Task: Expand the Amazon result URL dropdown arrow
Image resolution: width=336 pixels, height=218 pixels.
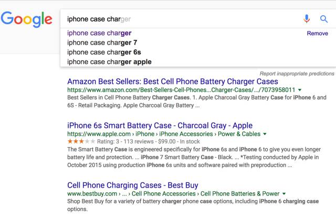Action: tap(300, 90)
